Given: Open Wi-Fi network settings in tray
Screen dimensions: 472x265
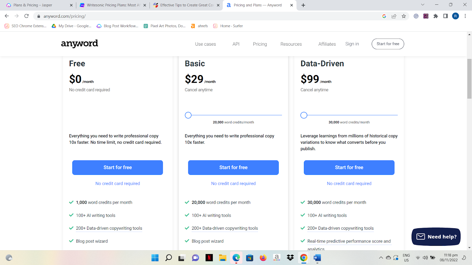Looking at the screenshot, I should click(x=418, y=258).
